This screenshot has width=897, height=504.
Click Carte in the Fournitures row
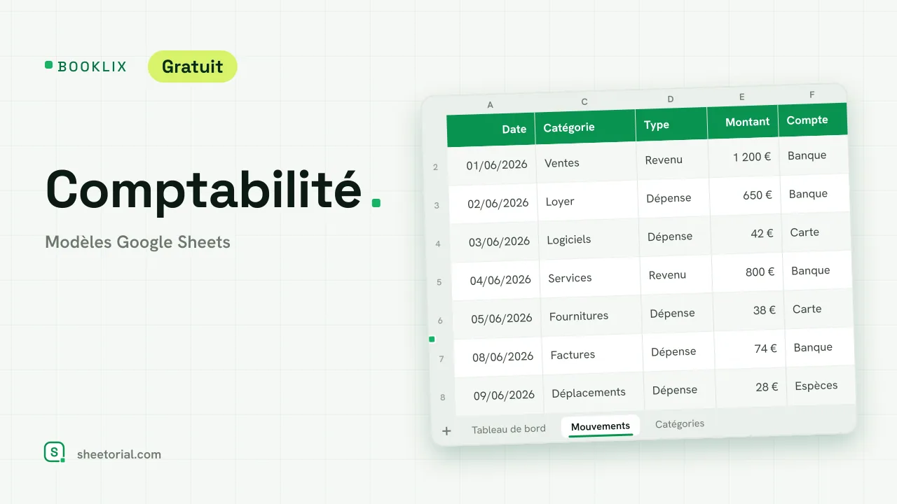pos(807,309)
